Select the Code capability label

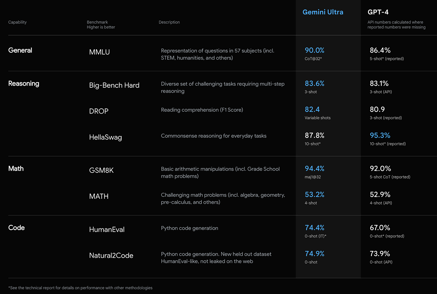17,228
